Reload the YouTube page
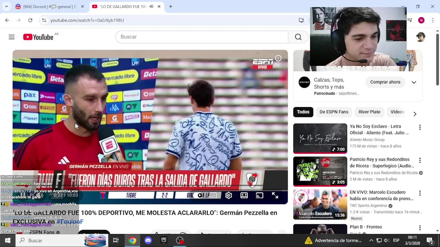The height and width of the screenshot is (247, 440). 30,20
